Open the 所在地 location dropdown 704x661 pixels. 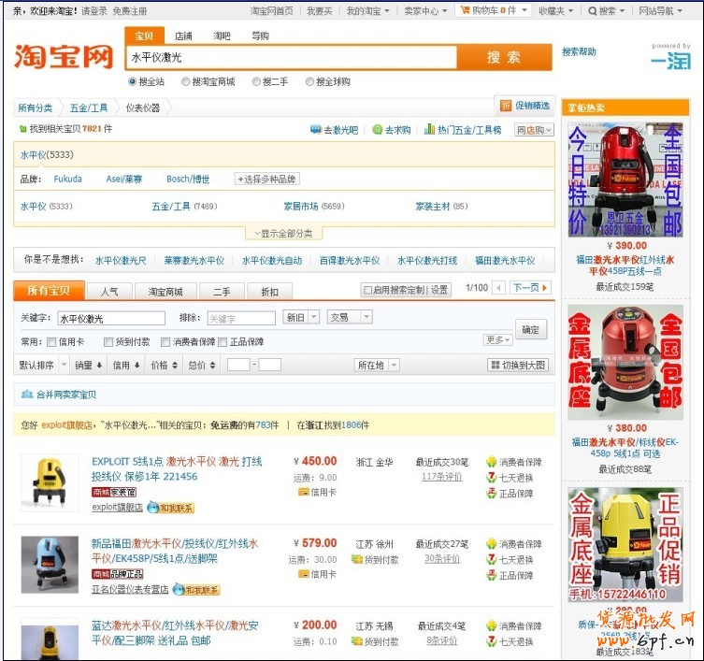(377, 366)
